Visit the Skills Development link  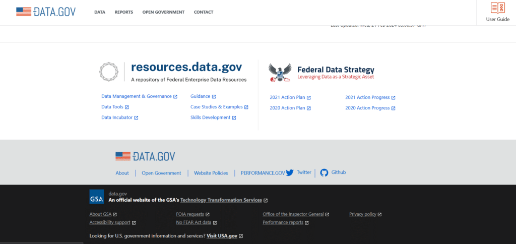pyautogui.click(x=210, y=117)
